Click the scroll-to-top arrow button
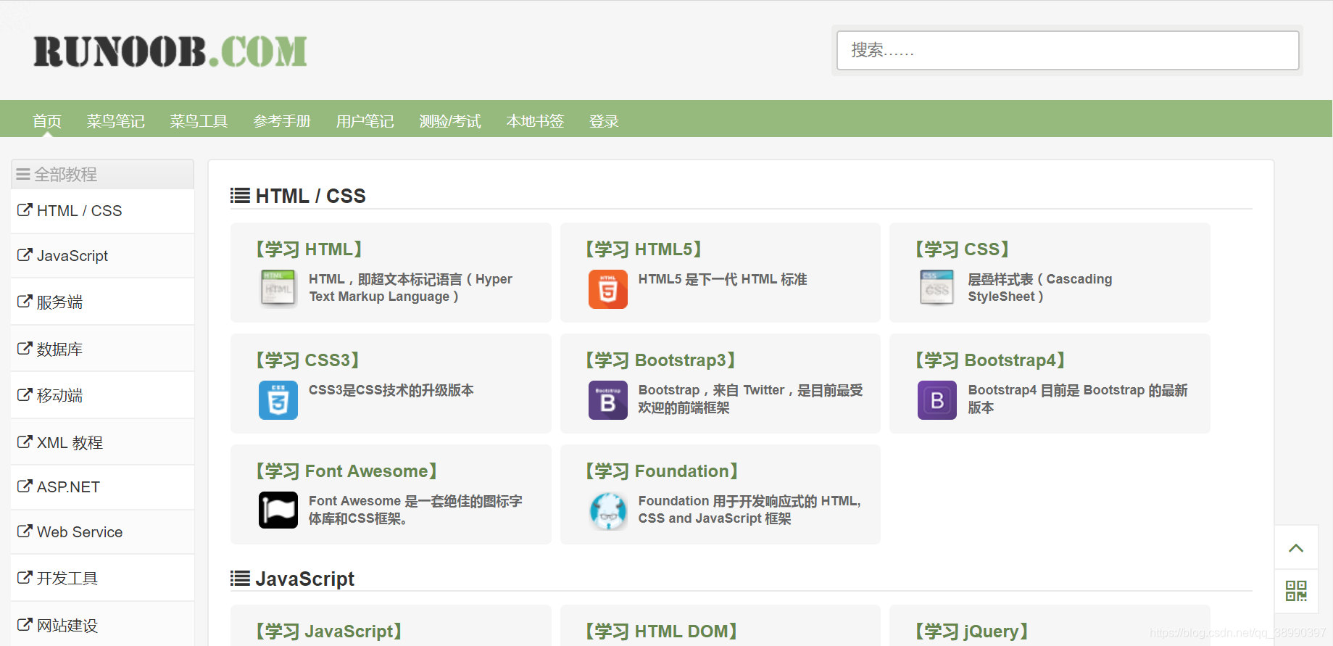The height and width of the screenshot is (646, 1333). [1296, 547]
